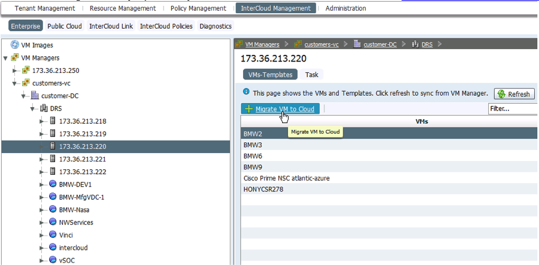Expand the 173.36.213.219 host node
This screenshot has height=265, width=539.
(x=42, y=134)
